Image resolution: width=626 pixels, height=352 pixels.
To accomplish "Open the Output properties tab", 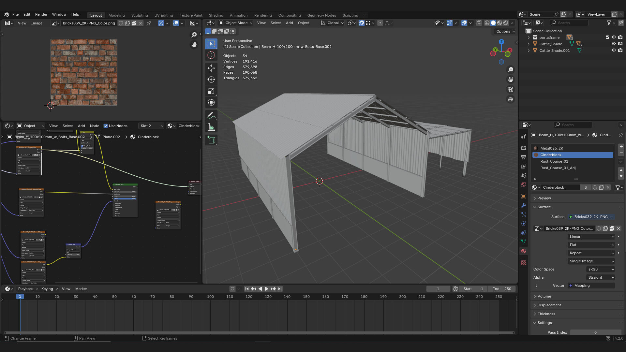I will pyautogui.click(x=524, y=157).
